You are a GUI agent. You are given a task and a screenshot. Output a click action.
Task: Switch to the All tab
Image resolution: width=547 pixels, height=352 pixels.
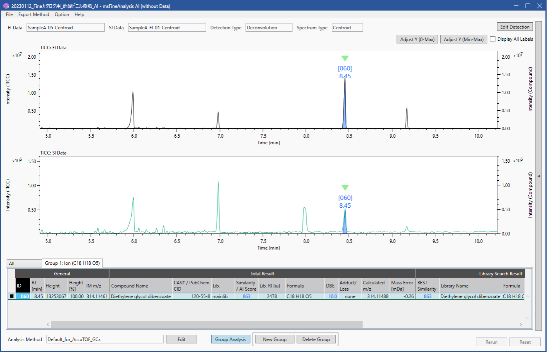(24, 263)
